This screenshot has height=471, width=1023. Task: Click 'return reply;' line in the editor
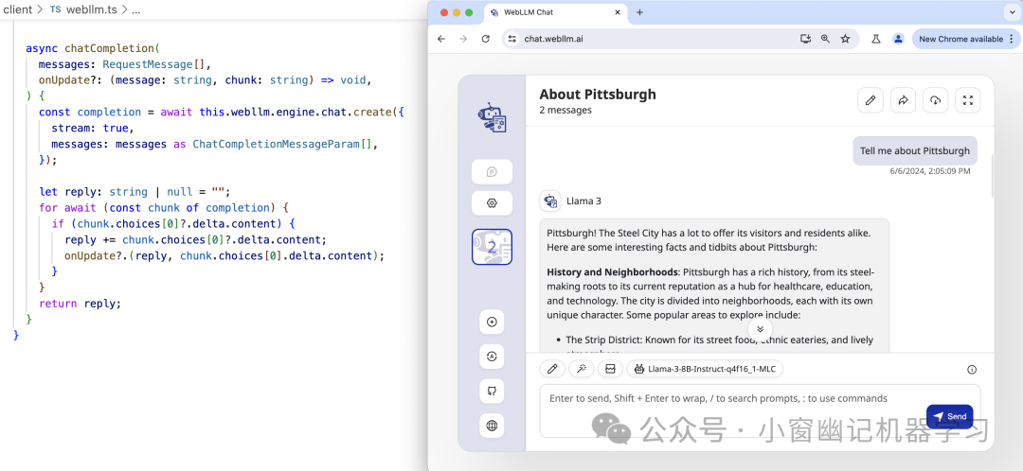pyautogui.click(x=81, y=304)
